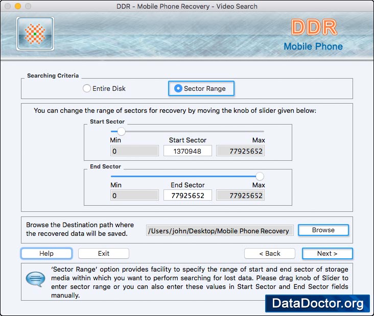Select the Entire Disk radio option
Image resolution: width=374 pixels, height=316 pixels.
coord(104,88)
